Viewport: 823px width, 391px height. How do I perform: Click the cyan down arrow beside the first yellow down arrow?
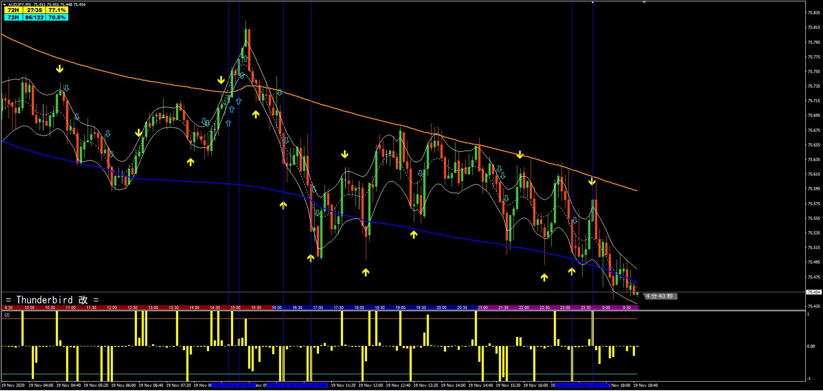coord(66,88)
